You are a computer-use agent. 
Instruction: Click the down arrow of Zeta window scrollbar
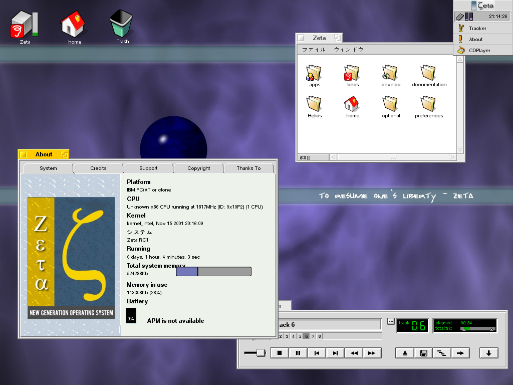point(460,149)
